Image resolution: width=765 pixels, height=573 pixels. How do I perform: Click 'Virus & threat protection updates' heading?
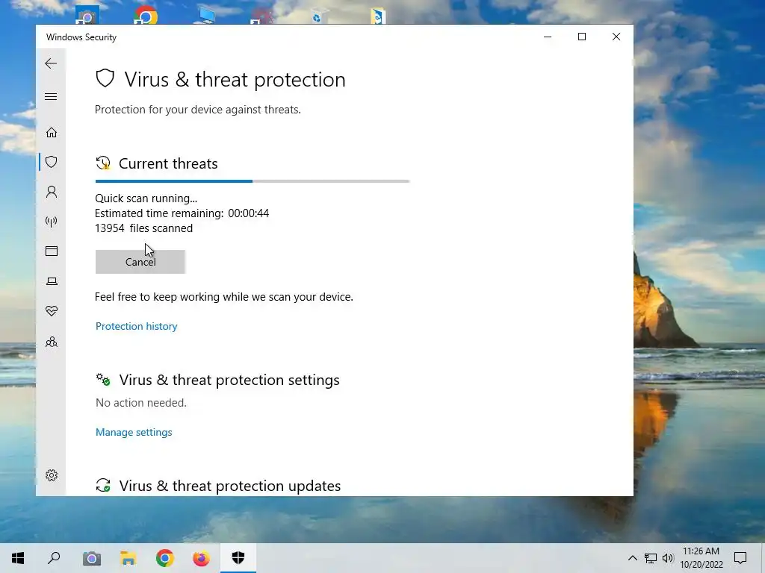click(230, 486)
